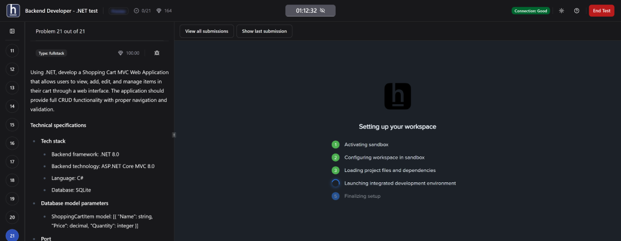Click the Tech stack bullet
The width and height of the screenshot is (621, 241).
click(x=53, y=141)
